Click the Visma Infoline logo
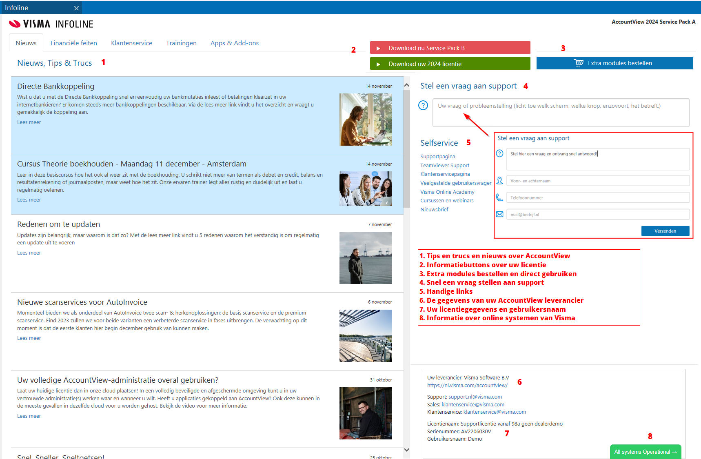This screenshot has width=701, height=459. [51, 24]
